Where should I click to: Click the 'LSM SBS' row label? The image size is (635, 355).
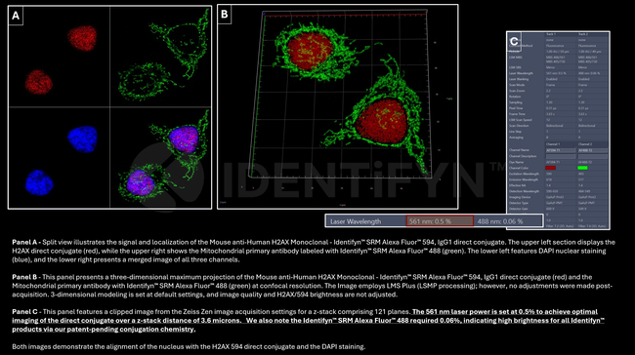click(x=515, y=67)
